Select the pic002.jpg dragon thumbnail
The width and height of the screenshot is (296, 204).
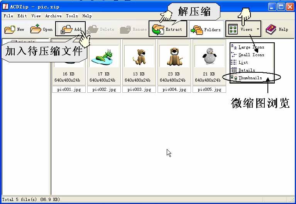[x=102, y=57]
